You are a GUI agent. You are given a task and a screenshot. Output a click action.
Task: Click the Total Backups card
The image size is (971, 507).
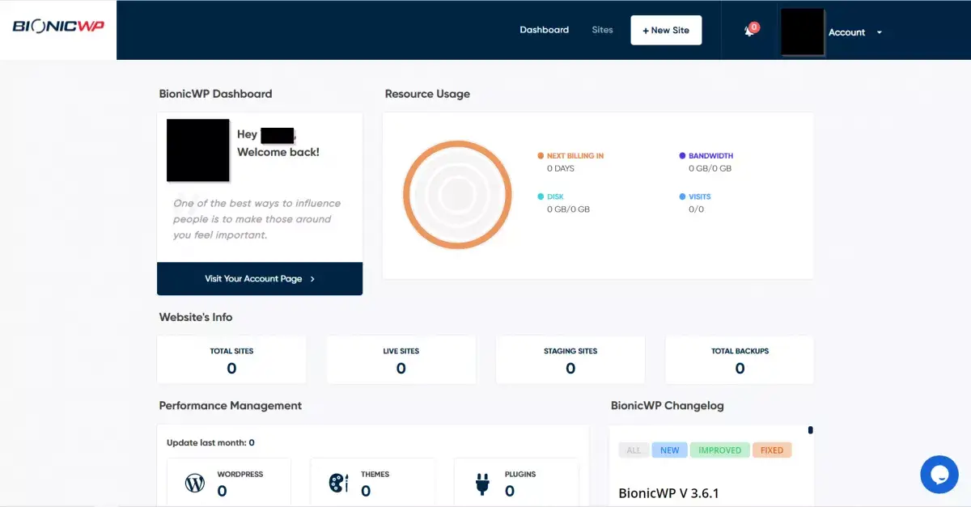[x=740, y=360]
